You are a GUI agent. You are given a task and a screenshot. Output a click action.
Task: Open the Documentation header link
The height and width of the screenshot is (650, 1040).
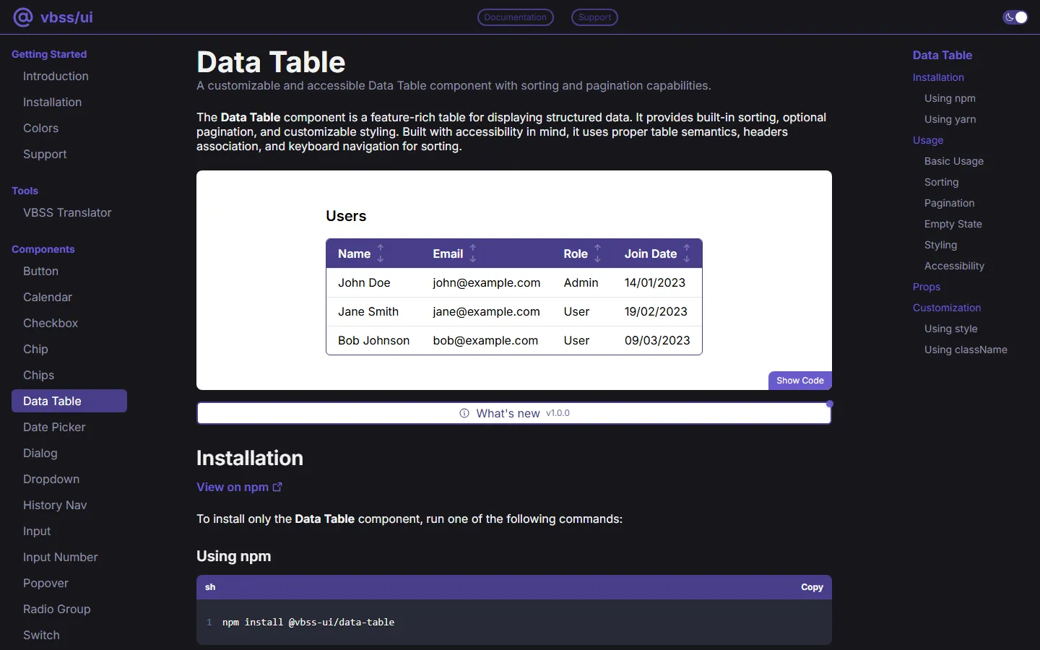pyautogui.click(x=516, y=17)
